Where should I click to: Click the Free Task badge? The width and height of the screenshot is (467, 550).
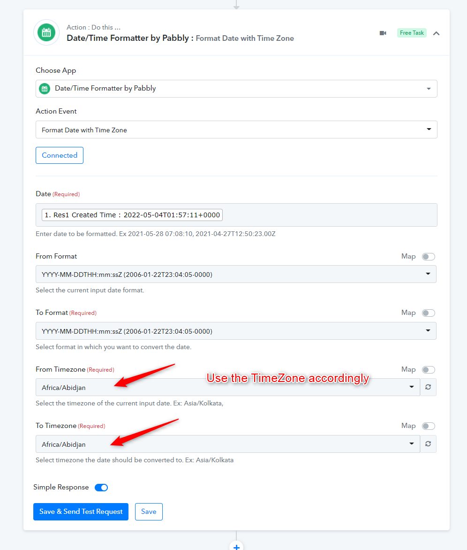(x=412, y=33)
